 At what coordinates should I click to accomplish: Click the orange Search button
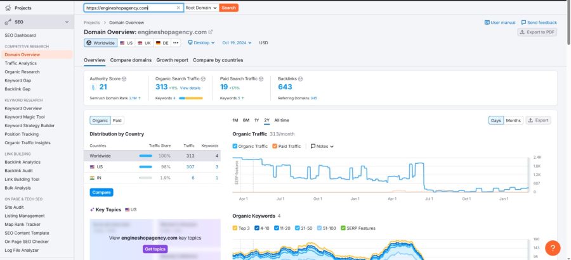228,8
